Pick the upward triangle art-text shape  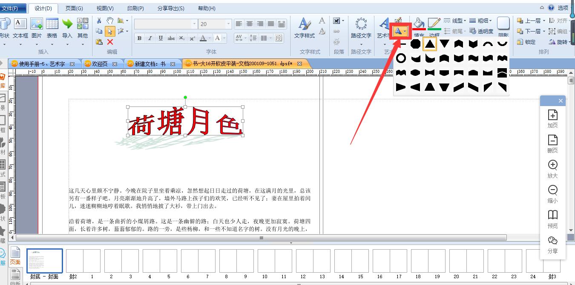430,43
